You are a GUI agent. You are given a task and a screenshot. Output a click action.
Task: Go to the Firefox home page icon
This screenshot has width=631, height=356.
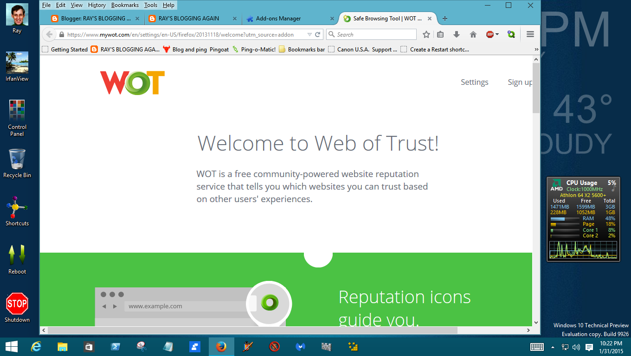tap(473, 34)
